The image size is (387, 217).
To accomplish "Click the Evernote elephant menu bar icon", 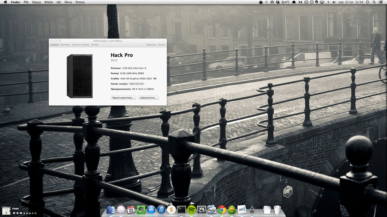I will pos(316,2).
